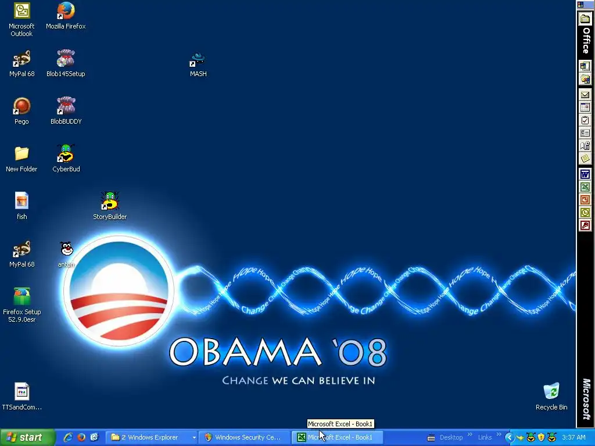Image resolution: width=595 pixels, height=446 pixels.
Task: Expand the Links toolbar chevron
Action: tap(499, 434)
